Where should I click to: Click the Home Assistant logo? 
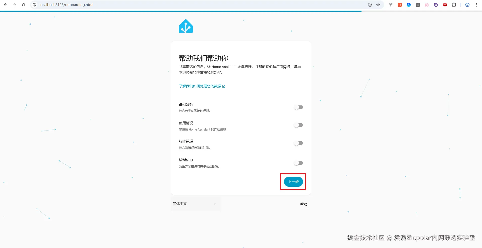click(186, 26)
